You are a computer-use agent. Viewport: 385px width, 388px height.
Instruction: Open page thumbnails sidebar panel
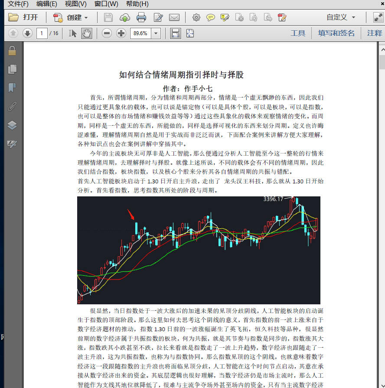click(x=12, y=69)
